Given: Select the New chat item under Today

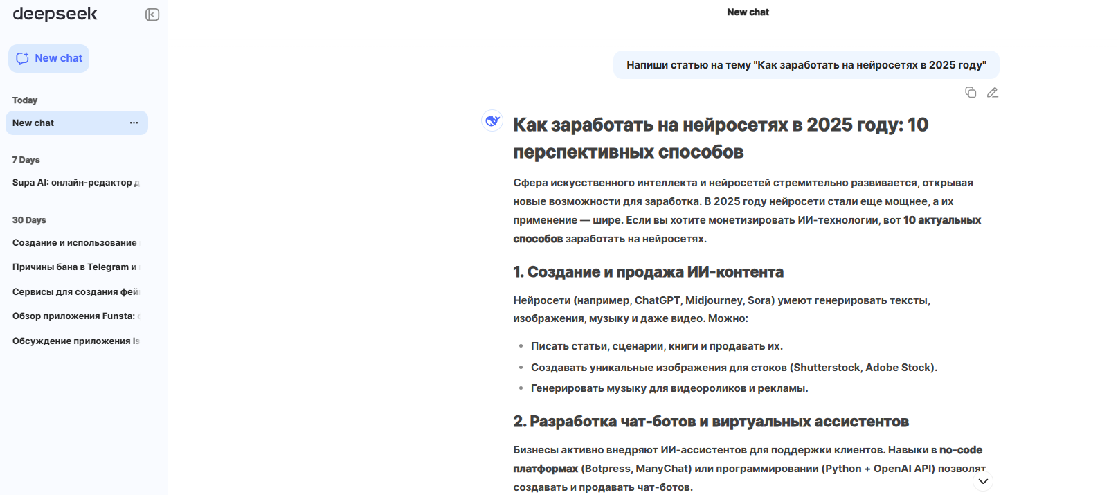Looking at the screenshot, I should 76,123.
